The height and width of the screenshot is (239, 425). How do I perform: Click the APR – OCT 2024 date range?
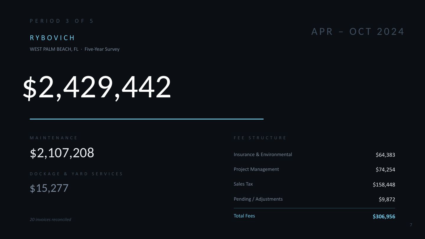pos(358,32)
